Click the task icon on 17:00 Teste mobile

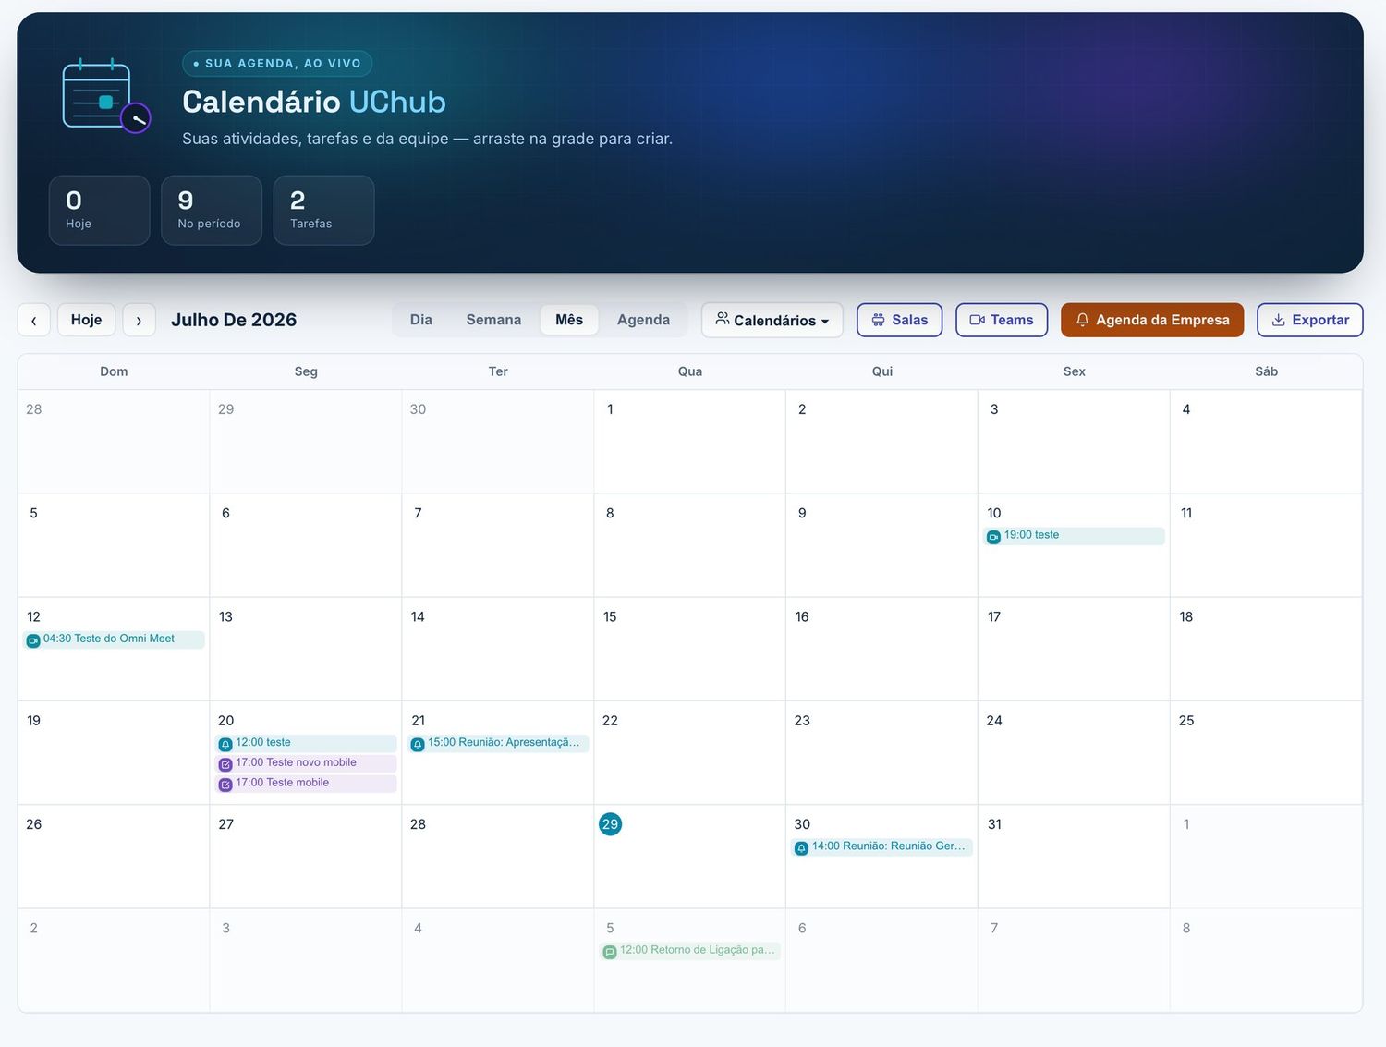click(225, 785)
